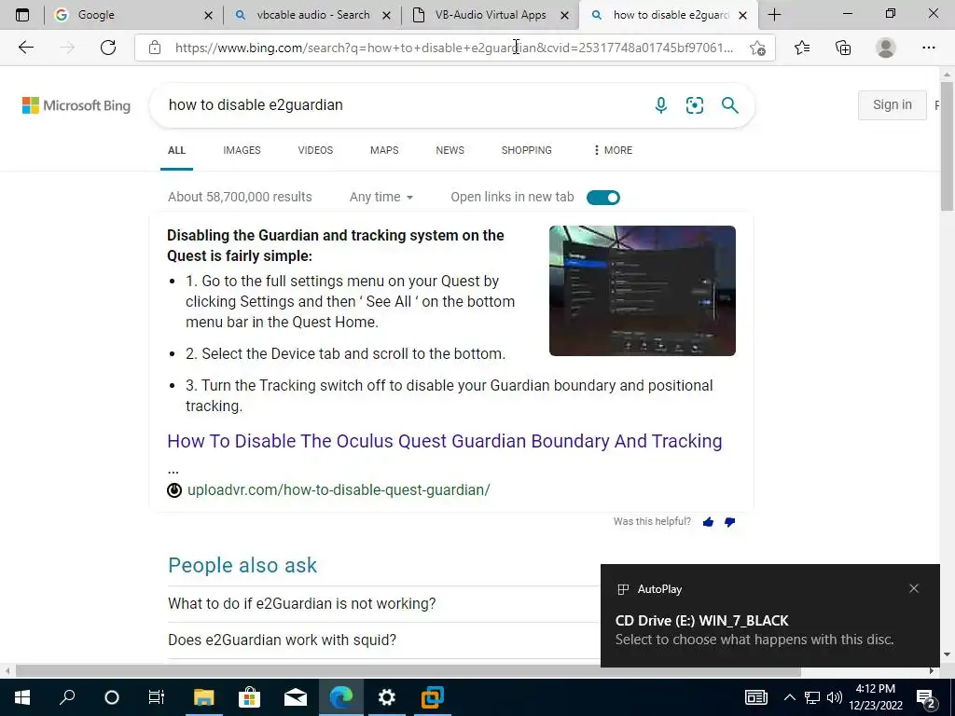Click the browser address bar
The width and height of the screenshot is (955, 716).
pyautogui.click(x=454, y=48)
